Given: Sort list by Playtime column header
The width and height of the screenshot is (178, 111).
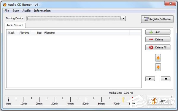Looking at the screenshot, I should (x=24, y=33).
